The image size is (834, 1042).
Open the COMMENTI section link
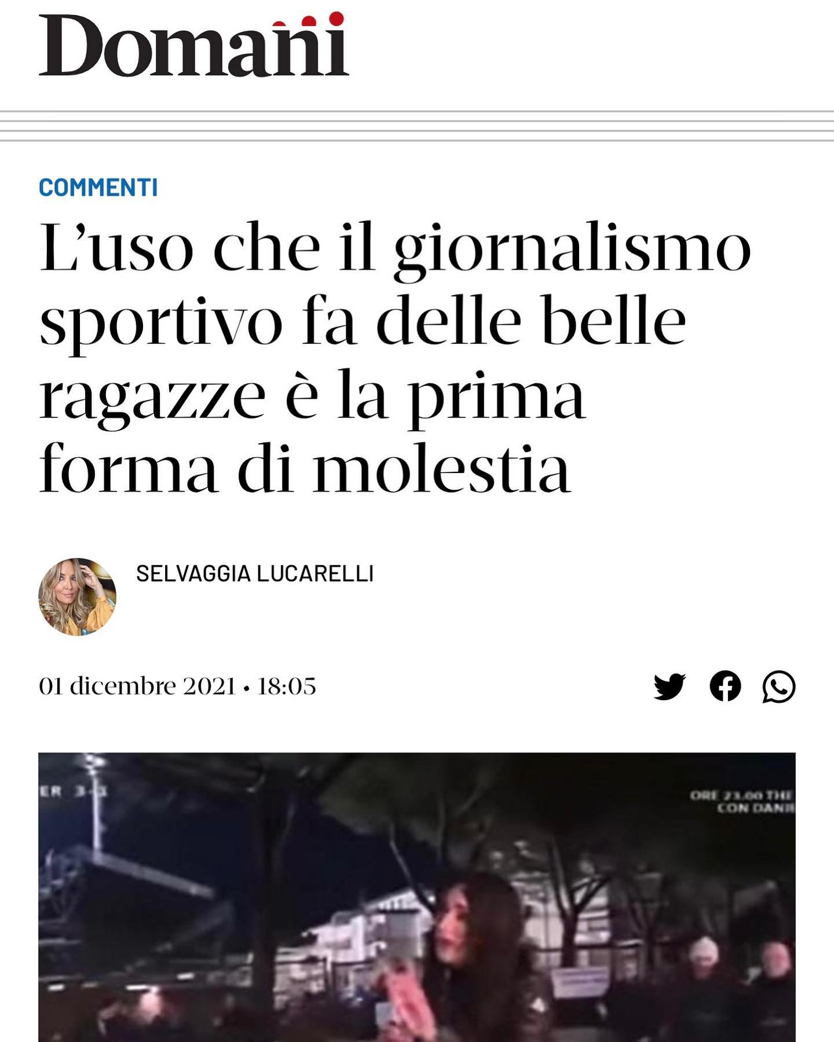[98, 188]
